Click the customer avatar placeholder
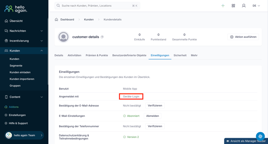Screen dimensions: 268x144 tap(63, 37)
